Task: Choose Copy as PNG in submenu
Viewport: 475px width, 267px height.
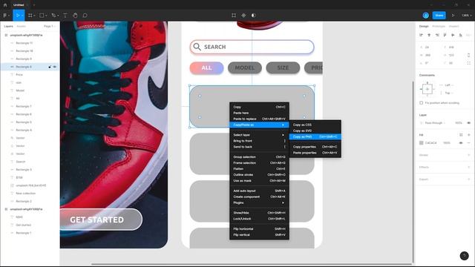Action: (315, 136)
